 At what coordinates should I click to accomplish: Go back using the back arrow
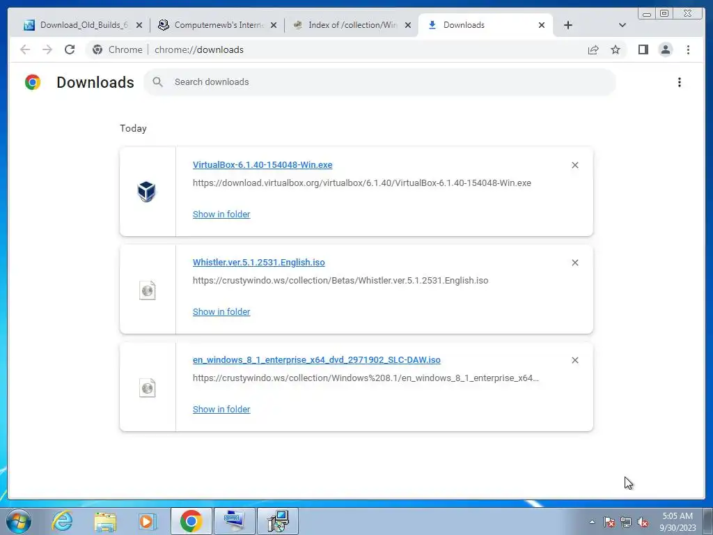pyautogui.click(x=25, y=49)
